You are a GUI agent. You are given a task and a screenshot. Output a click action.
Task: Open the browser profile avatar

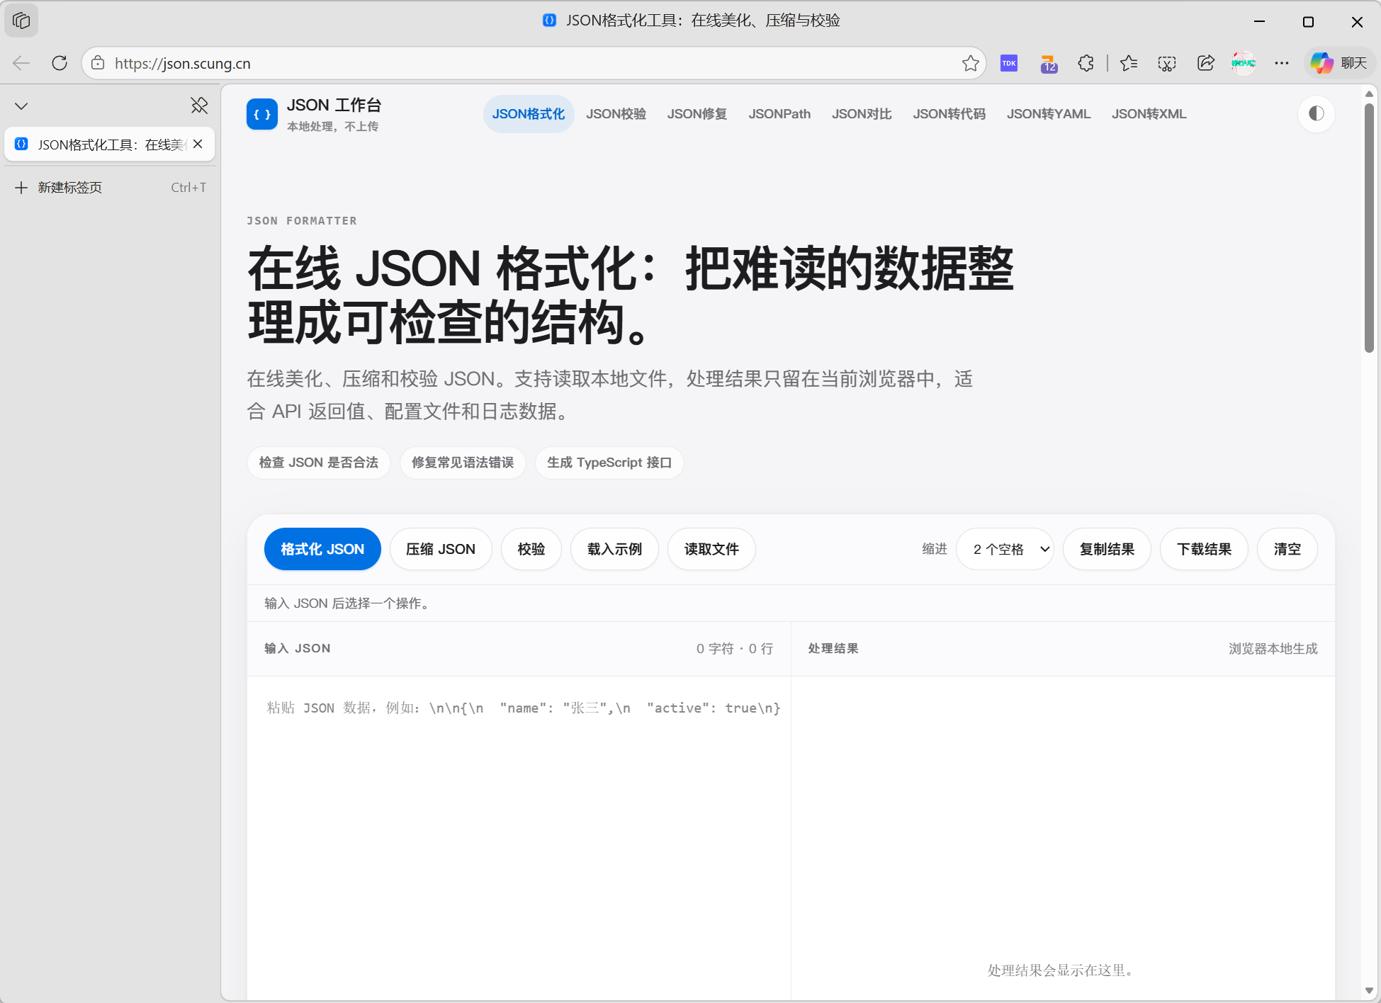[x=1244, y=63]
